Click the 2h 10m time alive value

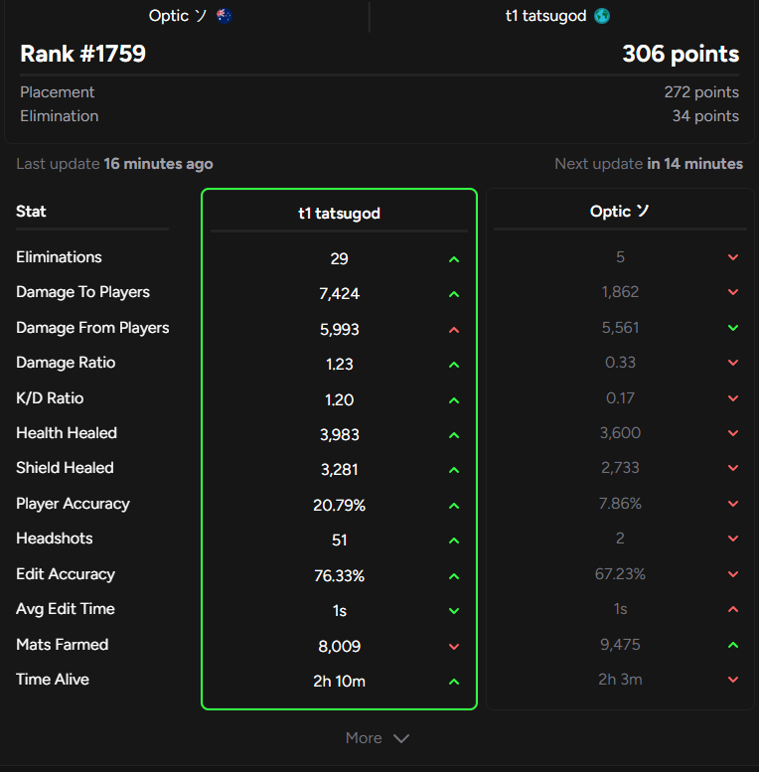[x=339, y=681]
